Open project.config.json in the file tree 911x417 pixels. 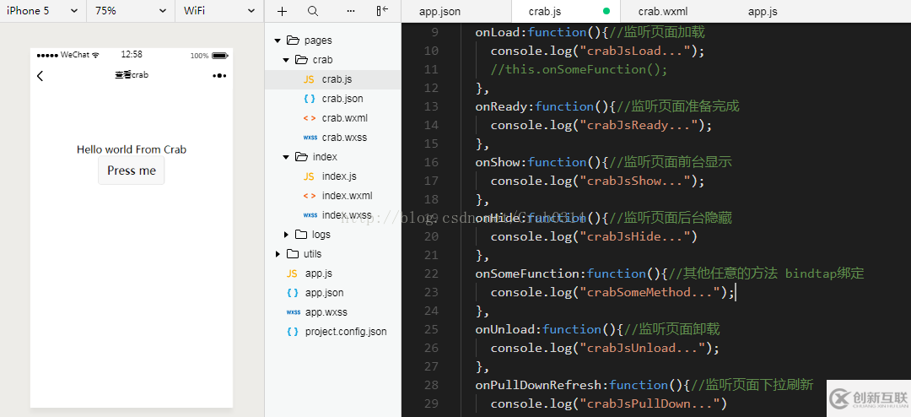point(346,332)
